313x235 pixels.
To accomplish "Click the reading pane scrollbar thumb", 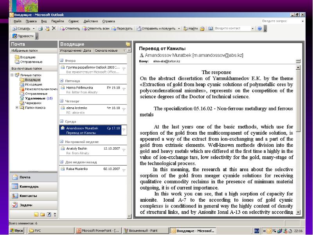I will tap(298, 101).
